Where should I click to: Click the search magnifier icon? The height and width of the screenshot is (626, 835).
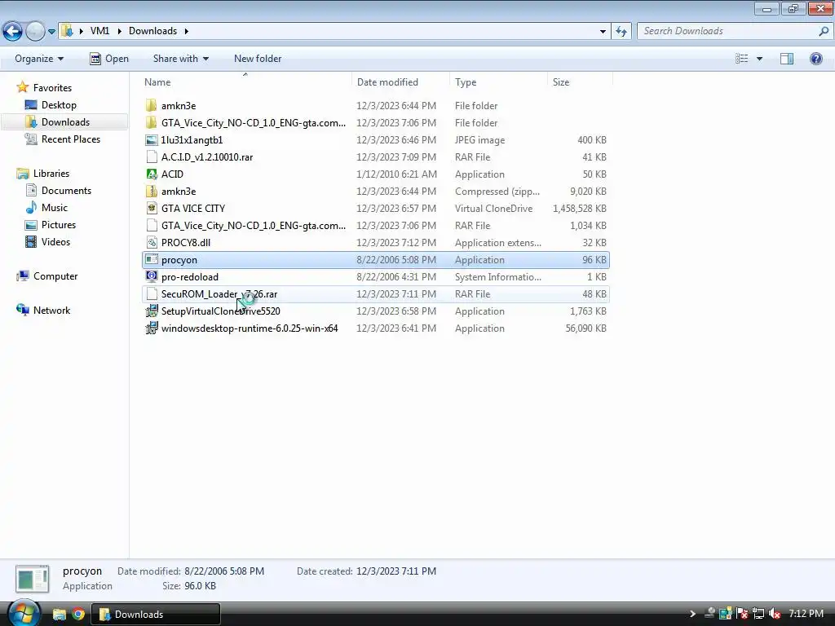pos(824,31)
